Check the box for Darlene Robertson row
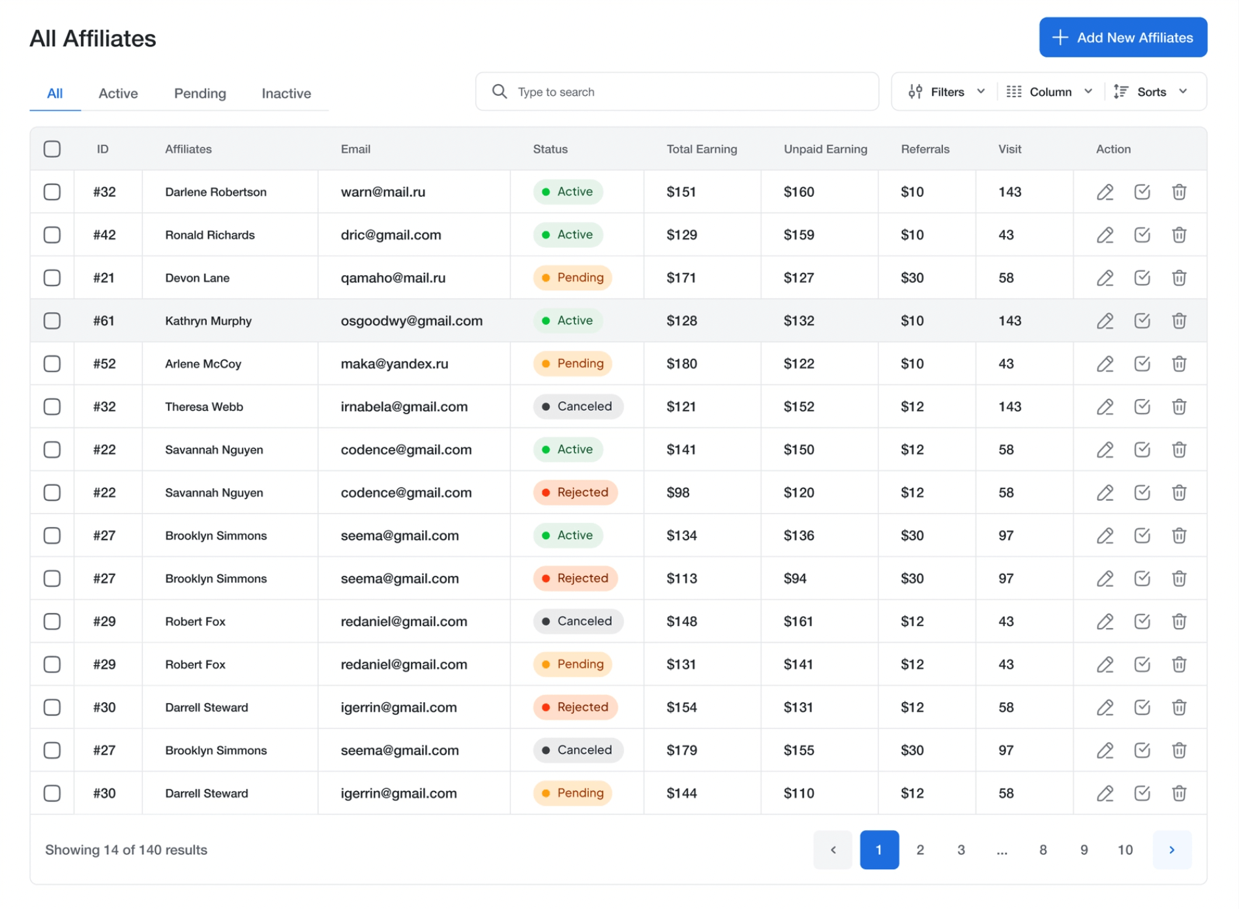This screenshot has width=1239, height=909. tap(52, 192)
